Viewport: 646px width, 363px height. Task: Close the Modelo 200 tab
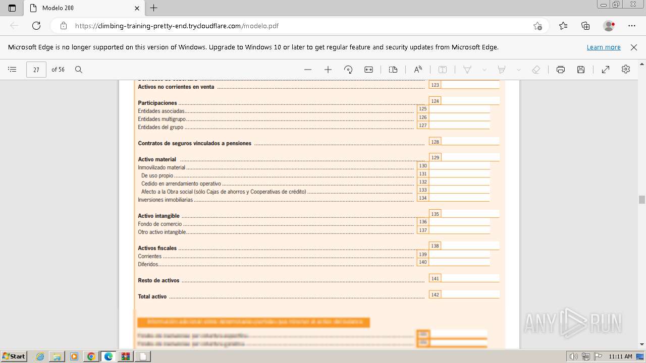click(x=137, y=8)
